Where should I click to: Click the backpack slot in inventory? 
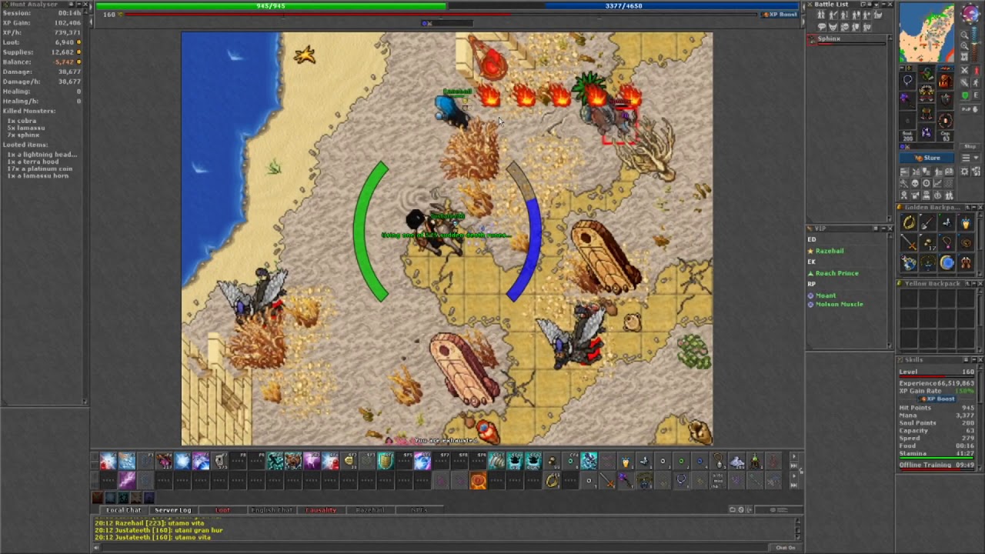pos(946,82)
